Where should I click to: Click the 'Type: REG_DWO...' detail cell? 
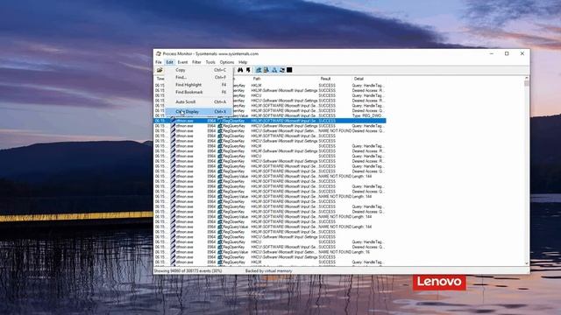point(367,115)
